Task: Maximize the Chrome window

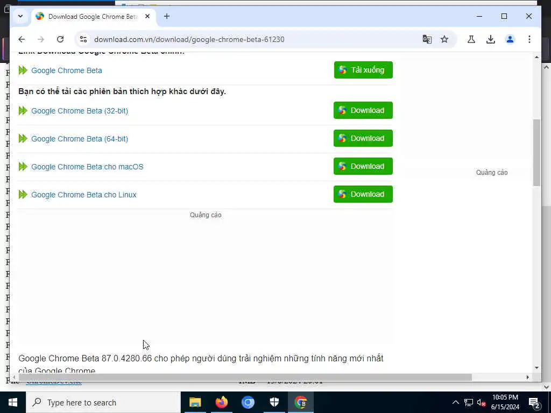Action: (504, 16)
